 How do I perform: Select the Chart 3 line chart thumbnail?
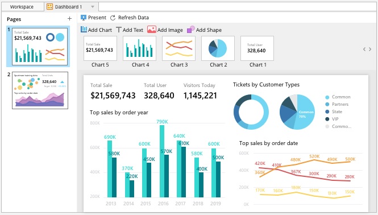click(x=178, y=48)
